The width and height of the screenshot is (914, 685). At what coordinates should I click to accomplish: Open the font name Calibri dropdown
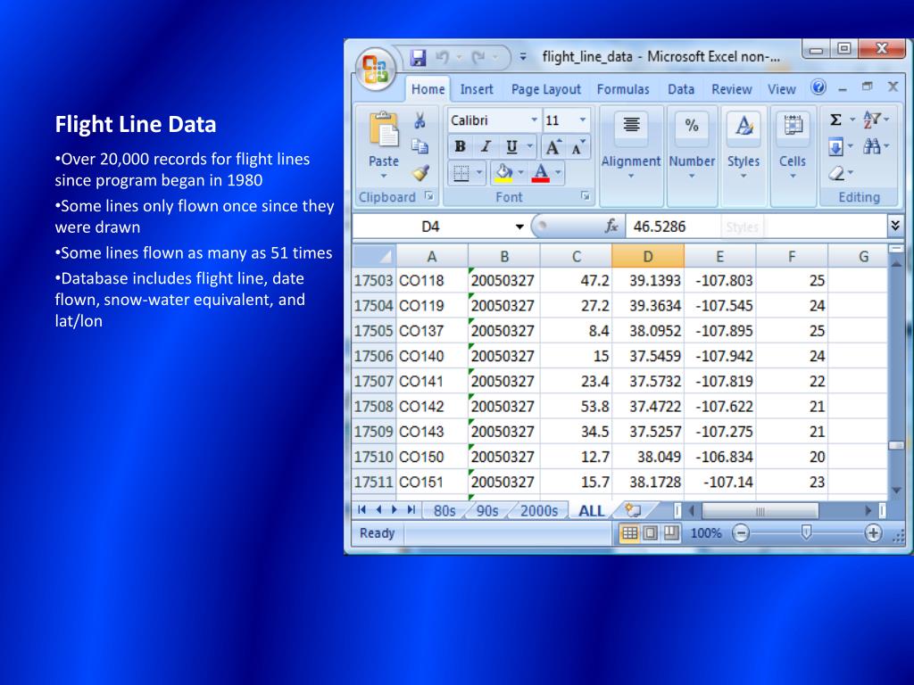[x=535, y=120]
